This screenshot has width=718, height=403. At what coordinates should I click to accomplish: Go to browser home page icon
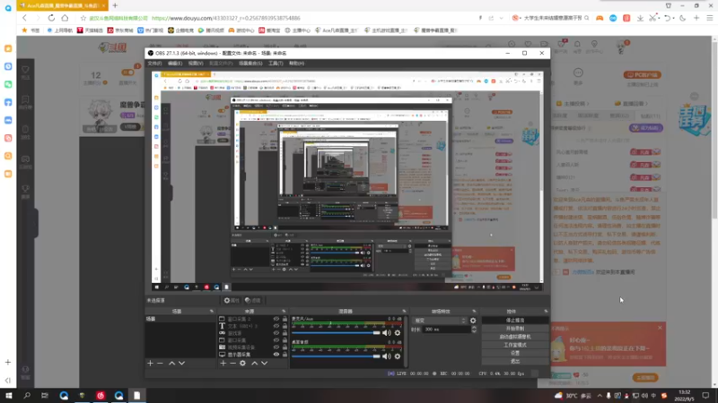(x=65, y=18)
